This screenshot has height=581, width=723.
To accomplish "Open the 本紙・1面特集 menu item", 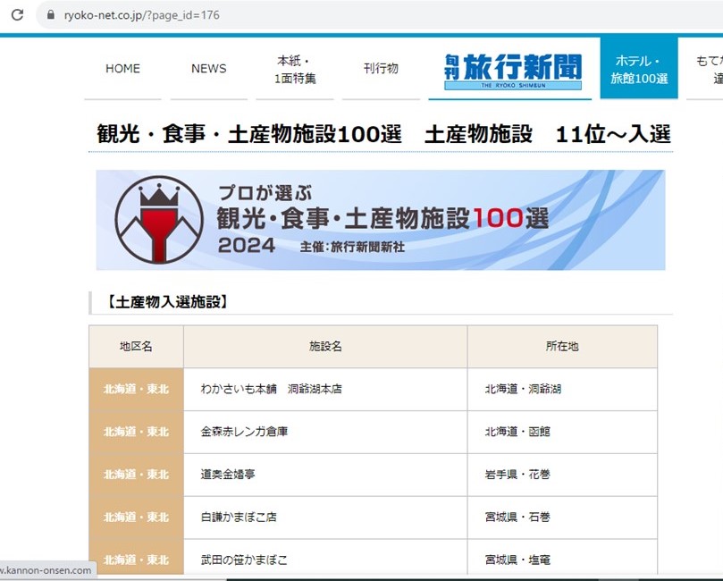I will tap(295, 69).
